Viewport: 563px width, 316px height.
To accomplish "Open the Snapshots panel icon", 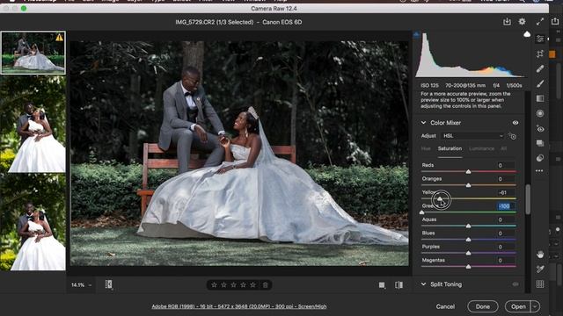I will coord(539,143).
